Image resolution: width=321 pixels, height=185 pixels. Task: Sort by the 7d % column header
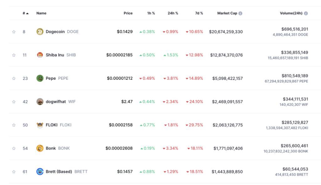[x=199, y=13]
